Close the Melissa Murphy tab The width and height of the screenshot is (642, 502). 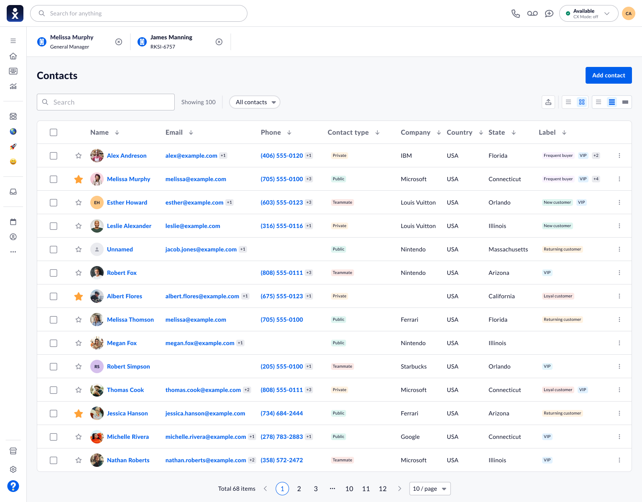point(119,42)
